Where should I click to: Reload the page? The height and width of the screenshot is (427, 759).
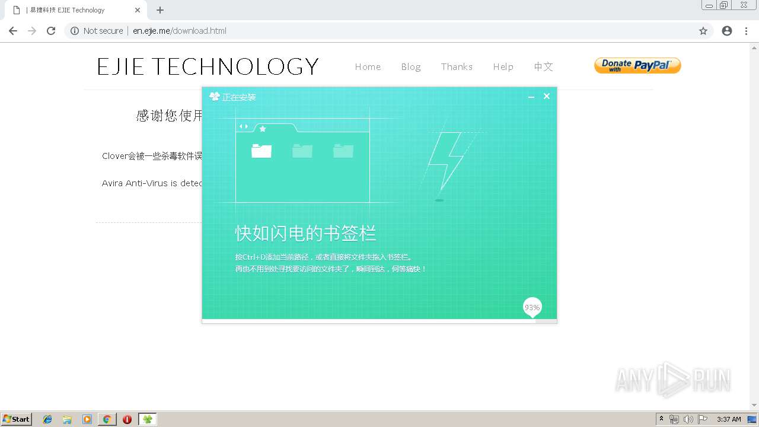coord(51,31)
